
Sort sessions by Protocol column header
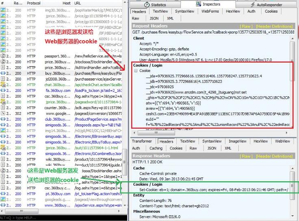pos(34,3)
